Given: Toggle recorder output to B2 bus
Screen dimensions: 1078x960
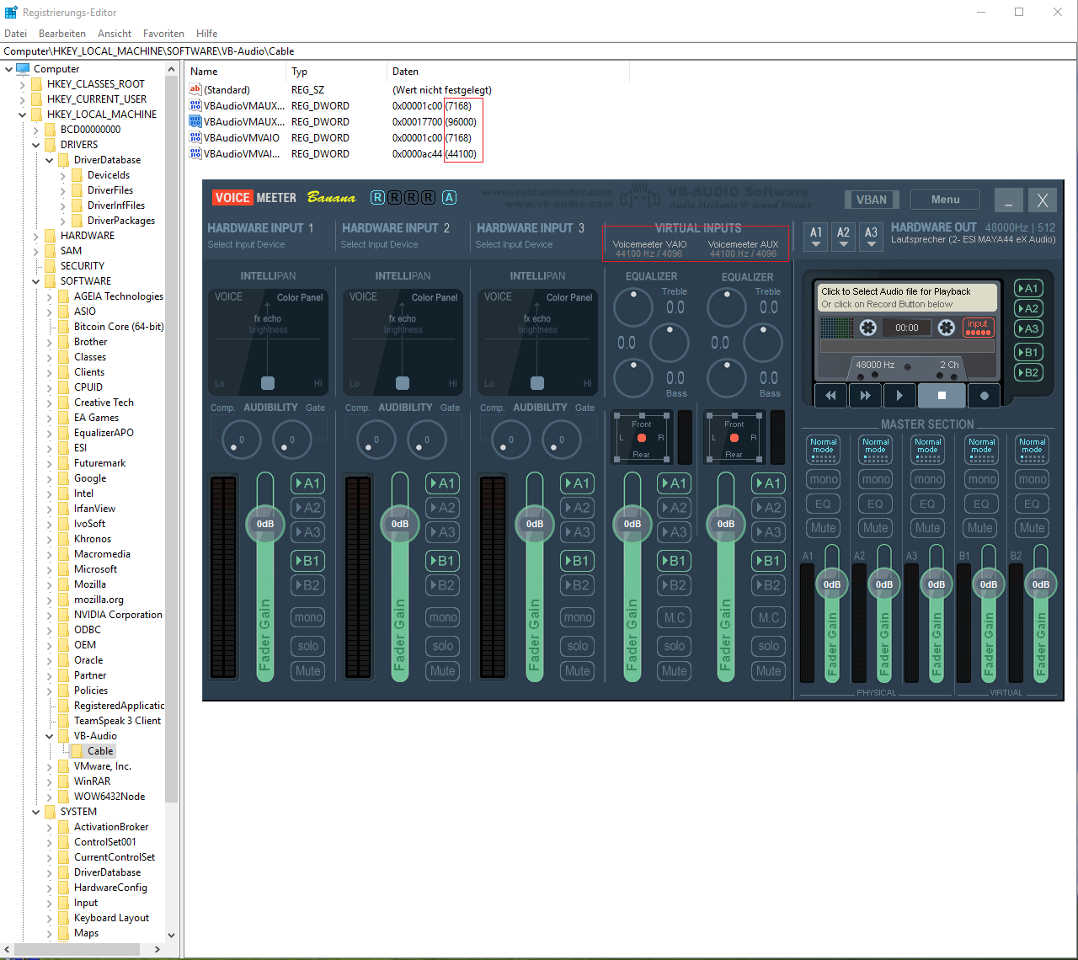Looking at the screenshot, I should (x=1028, y=372).
